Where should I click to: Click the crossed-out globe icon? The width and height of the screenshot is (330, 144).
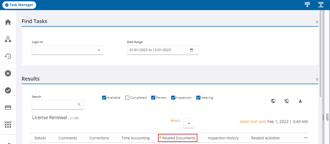pos(287,101)
